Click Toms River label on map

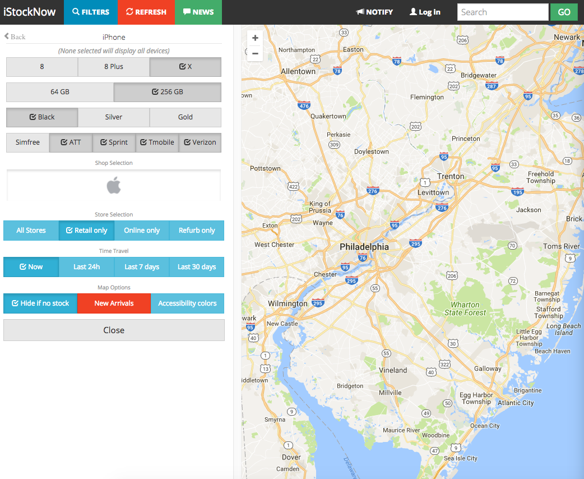(x=561, y=246)
